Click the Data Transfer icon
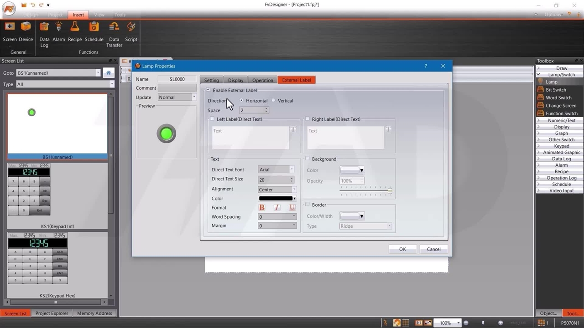Screen dimensions: 584x328 [114, 27]
